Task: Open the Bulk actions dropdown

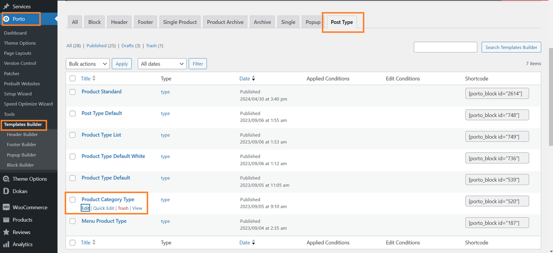Action: 88,64
